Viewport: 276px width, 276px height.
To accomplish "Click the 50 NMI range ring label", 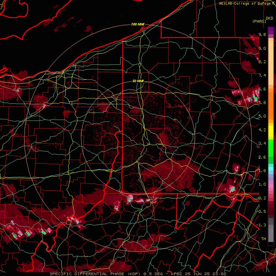I will click(138, 81).
